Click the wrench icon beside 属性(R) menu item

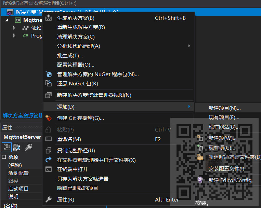[49, 199]
